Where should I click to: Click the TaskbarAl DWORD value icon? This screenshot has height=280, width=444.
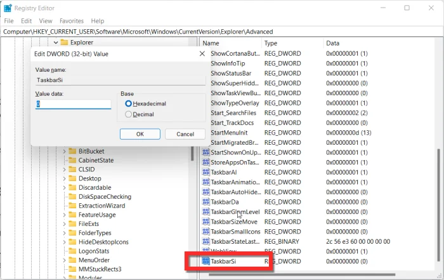[206, 172]
